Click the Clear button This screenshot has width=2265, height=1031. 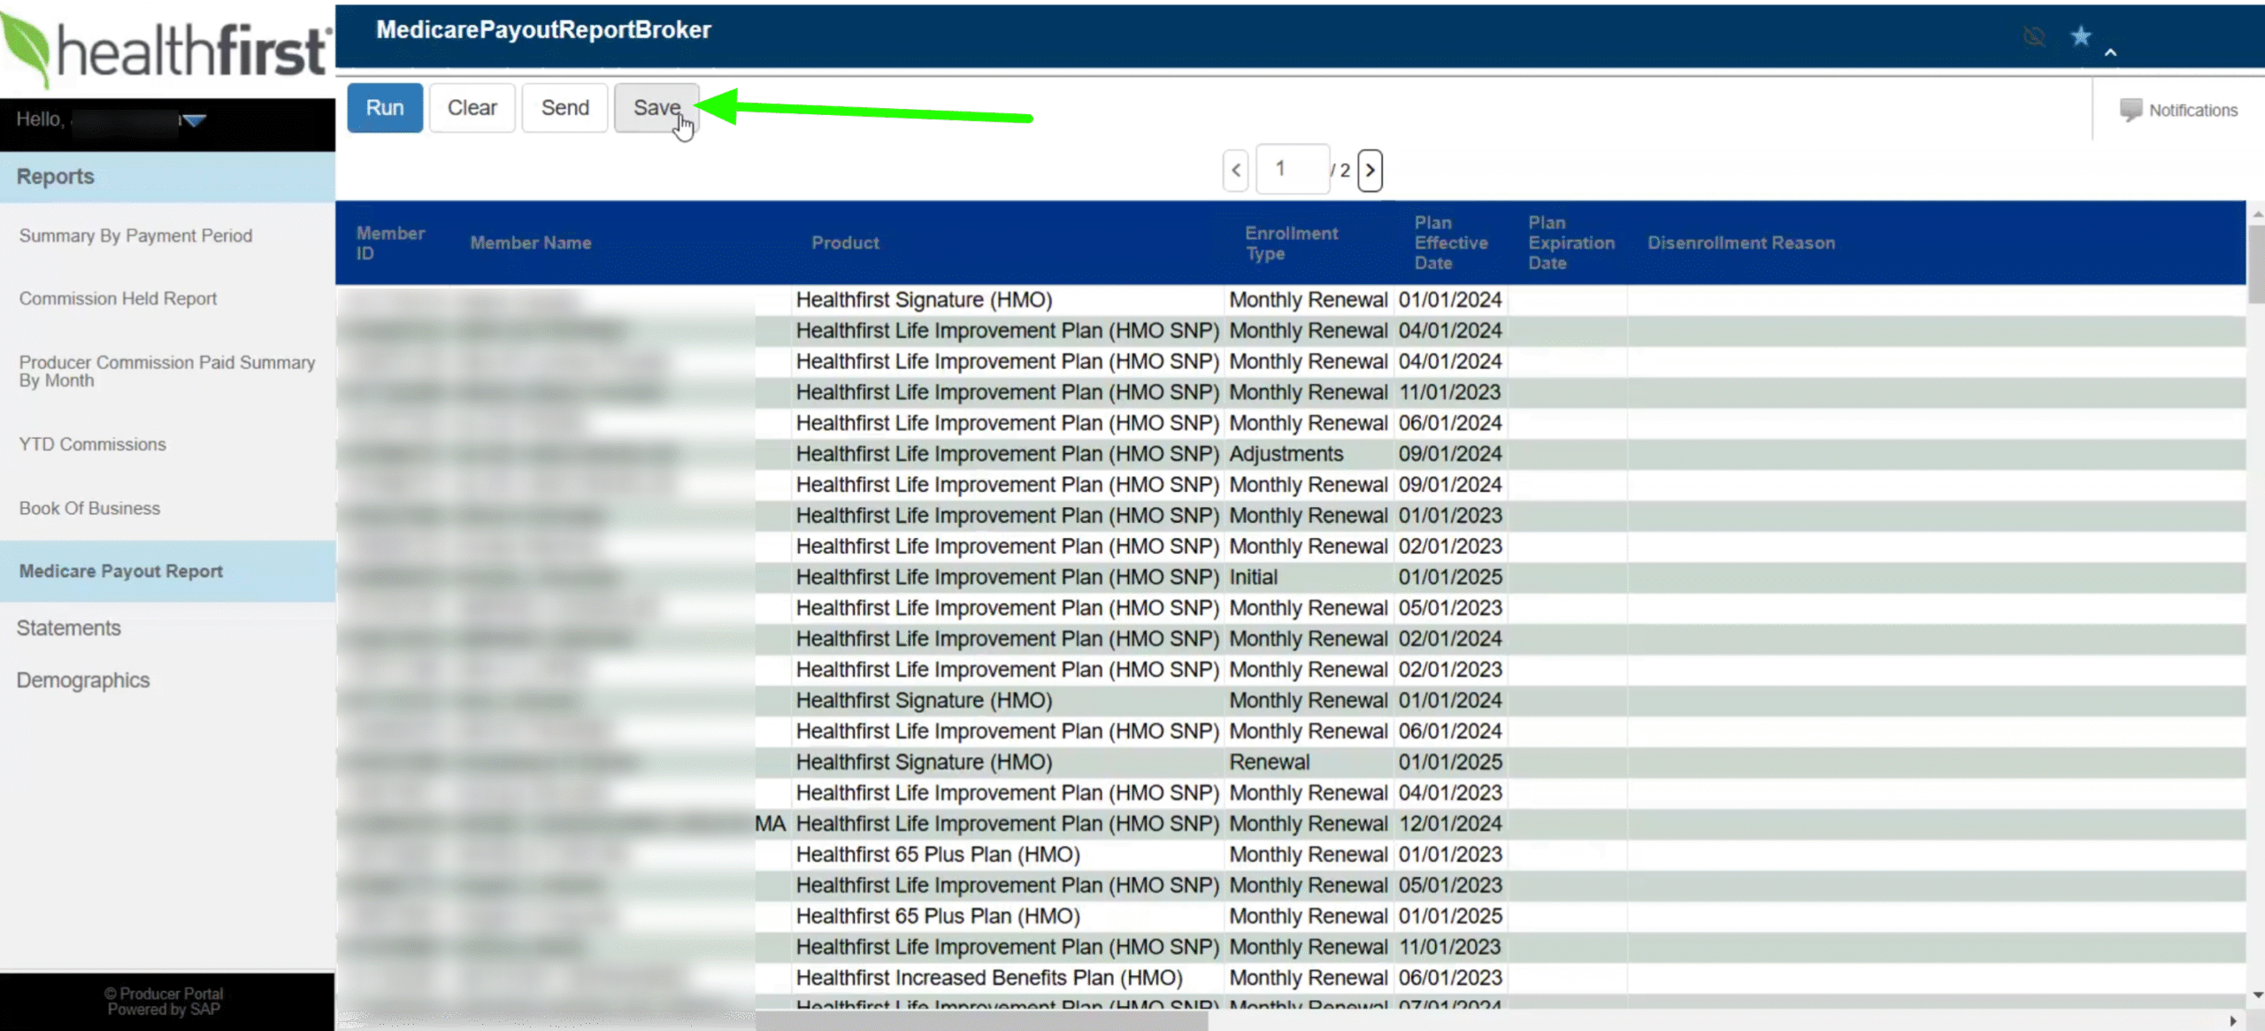pyautogui.click(x=472, y=108)
